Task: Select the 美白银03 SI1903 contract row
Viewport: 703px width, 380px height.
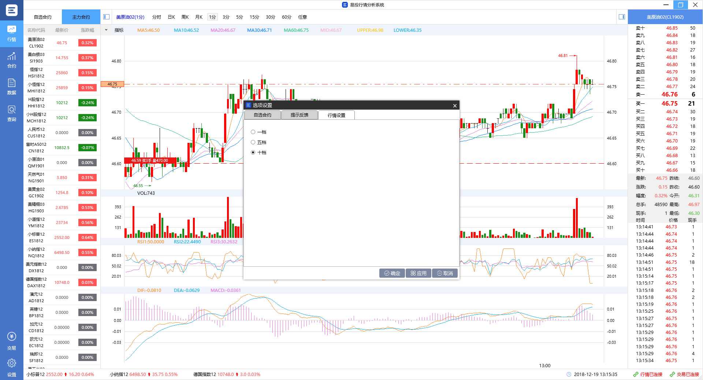Action: coord(62,58)
